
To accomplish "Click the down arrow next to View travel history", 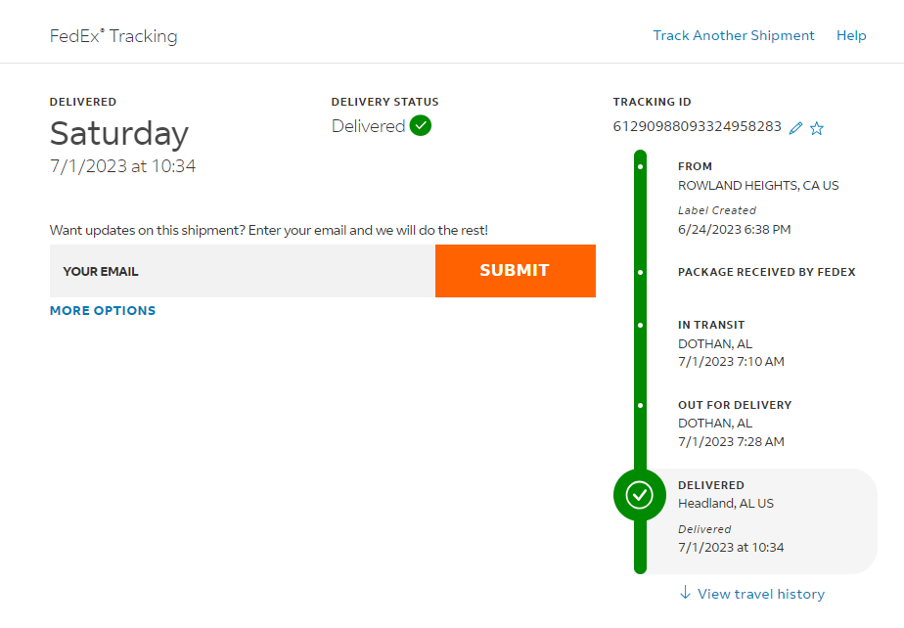I will click(x=685, y=593).
